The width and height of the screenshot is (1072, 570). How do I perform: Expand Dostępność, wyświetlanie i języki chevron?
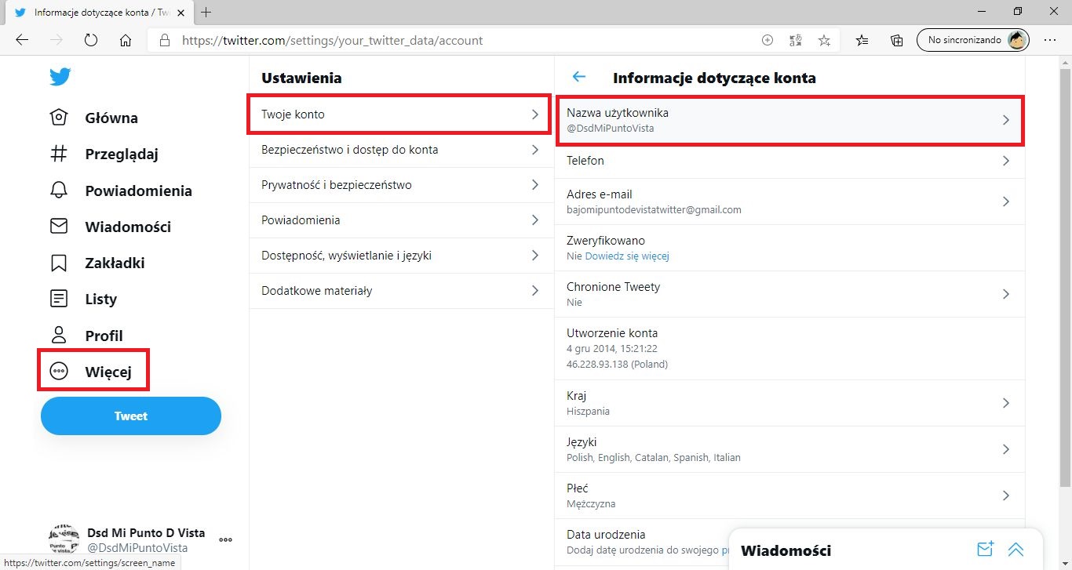tap(535, 256)
